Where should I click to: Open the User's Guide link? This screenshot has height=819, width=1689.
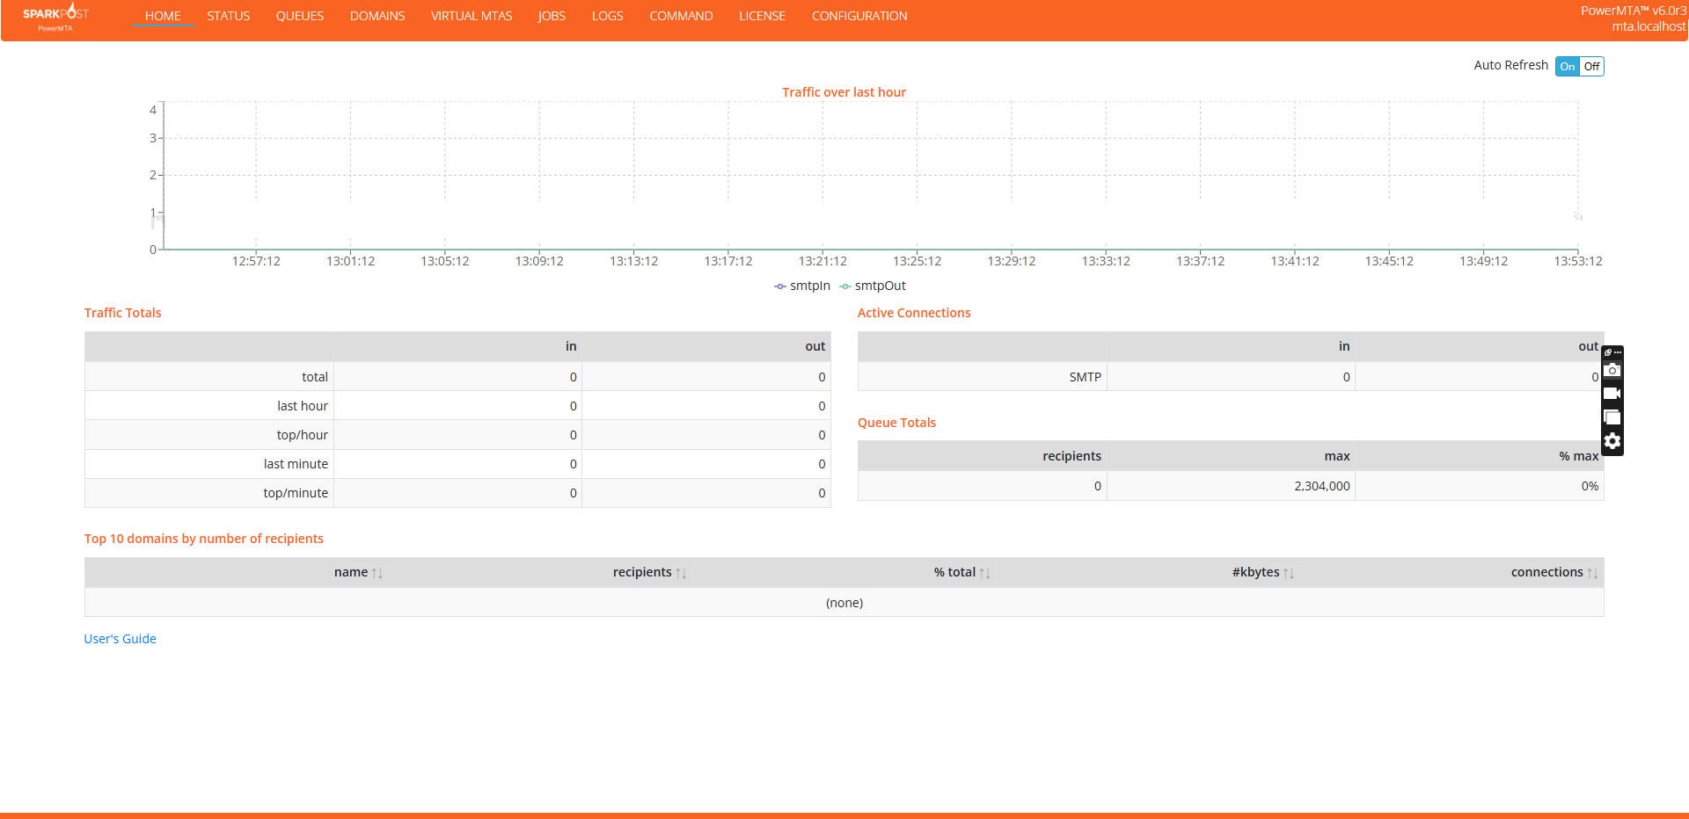(x=120, y=639)
